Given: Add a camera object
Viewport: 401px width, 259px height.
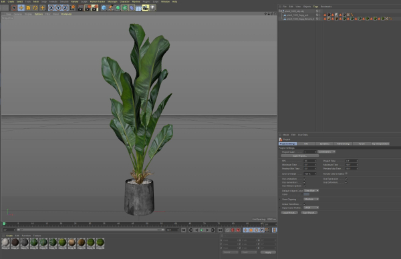Looking at the screenshot, I should 146,8.
